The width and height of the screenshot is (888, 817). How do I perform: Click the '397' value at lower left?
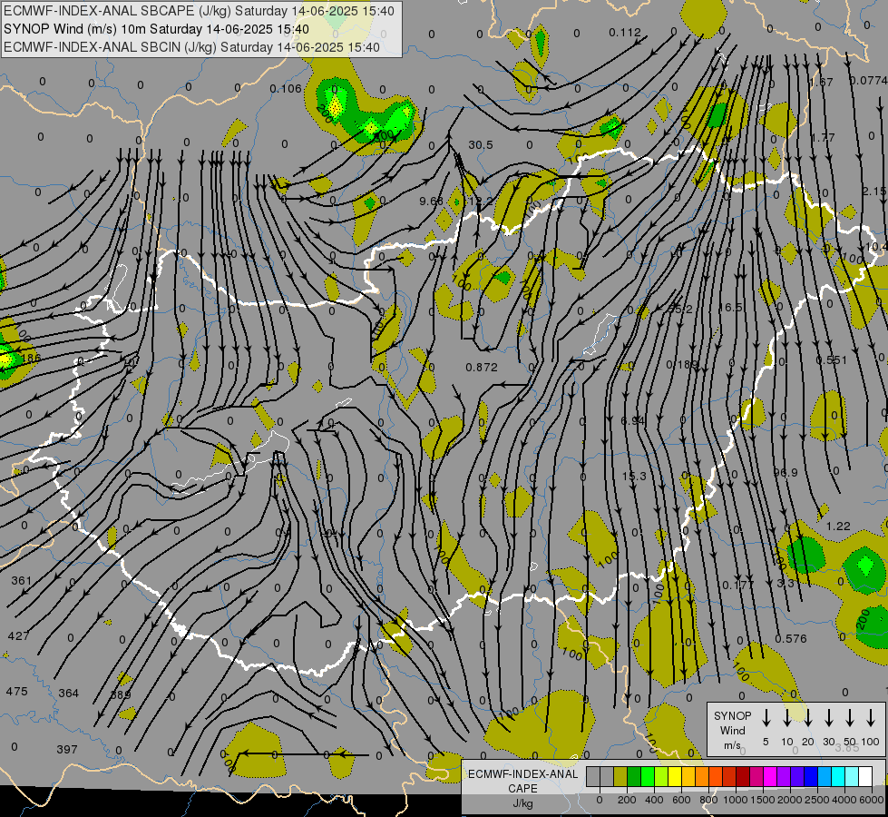(x=67, y=750)
